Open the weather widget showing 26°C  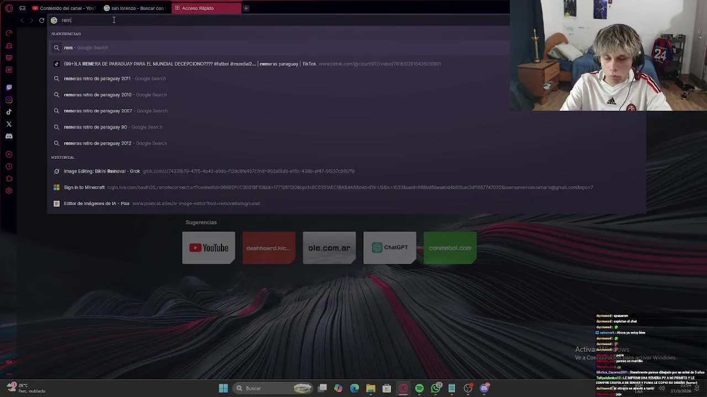(x=25, y=388)
